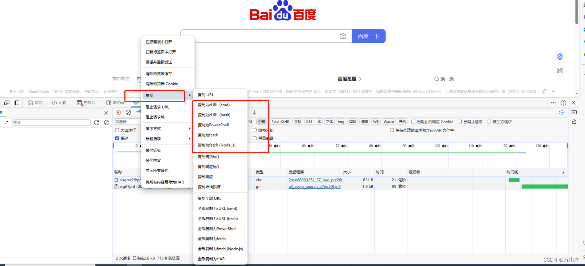Uncheck the 概述 checkbox
The height and width of the screenshot is (266, 585).
(x=117, y=138)
